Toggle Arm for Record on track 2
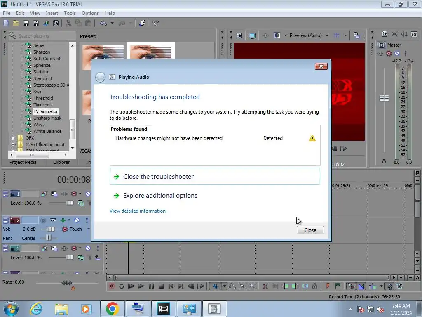Screen dimensions: 422x317 tap(43, 220)
